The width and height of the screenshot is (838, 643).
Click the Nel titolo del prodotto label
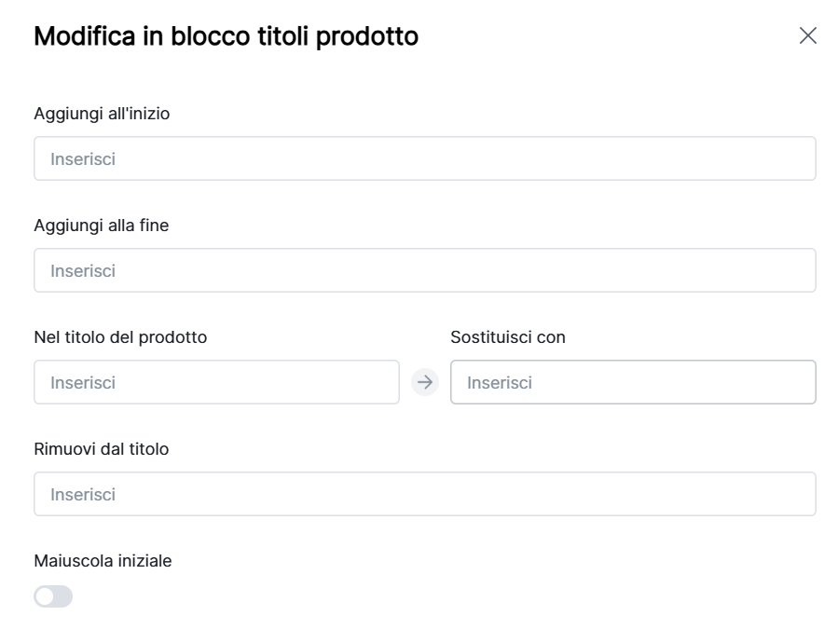(x=120, y=337)
